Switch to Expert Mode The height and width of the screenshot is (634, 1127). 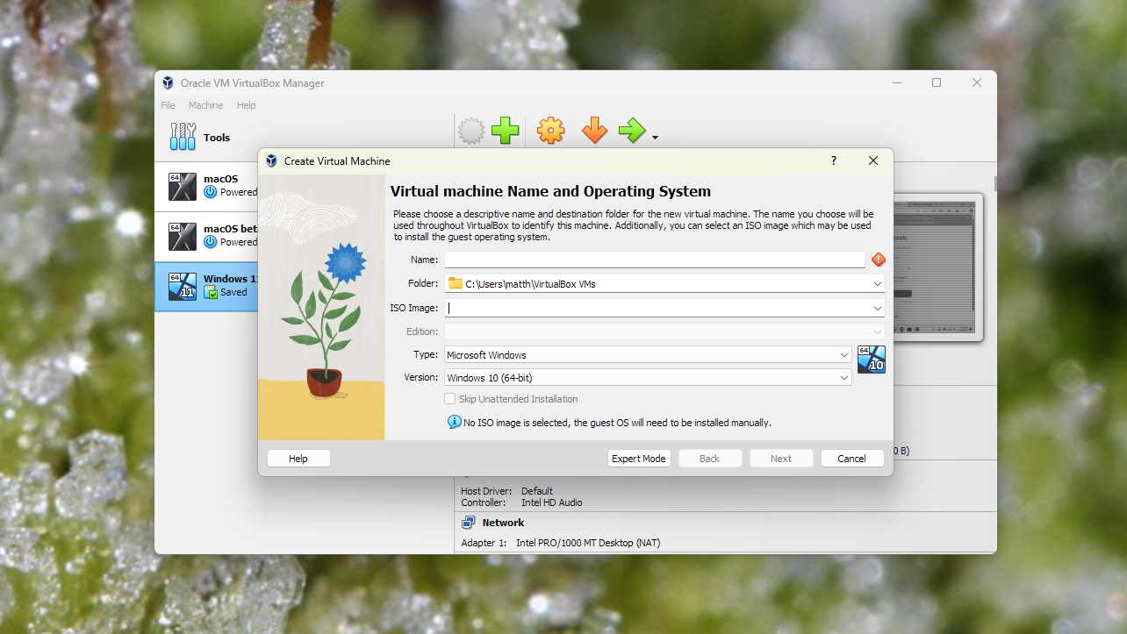[x=639, y=459]
